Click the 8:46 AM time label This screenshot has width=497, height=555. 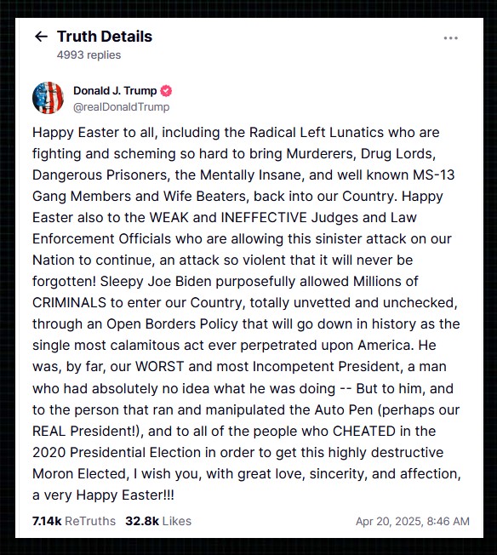(448, 521)
